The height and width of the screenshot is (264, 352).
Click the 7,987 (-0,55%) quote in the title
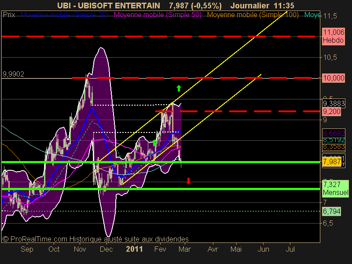[195, 5]
